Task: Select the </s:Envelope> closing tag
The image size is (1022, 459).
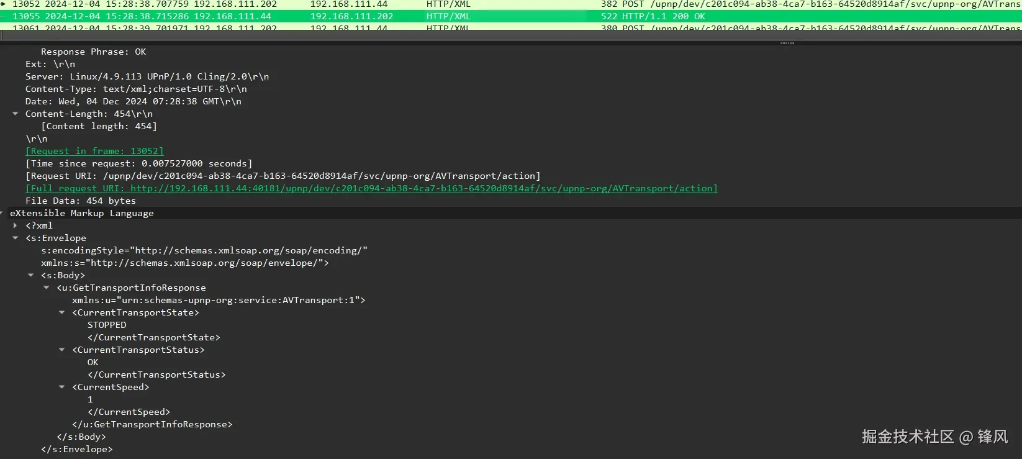Action: coord(77,449)
